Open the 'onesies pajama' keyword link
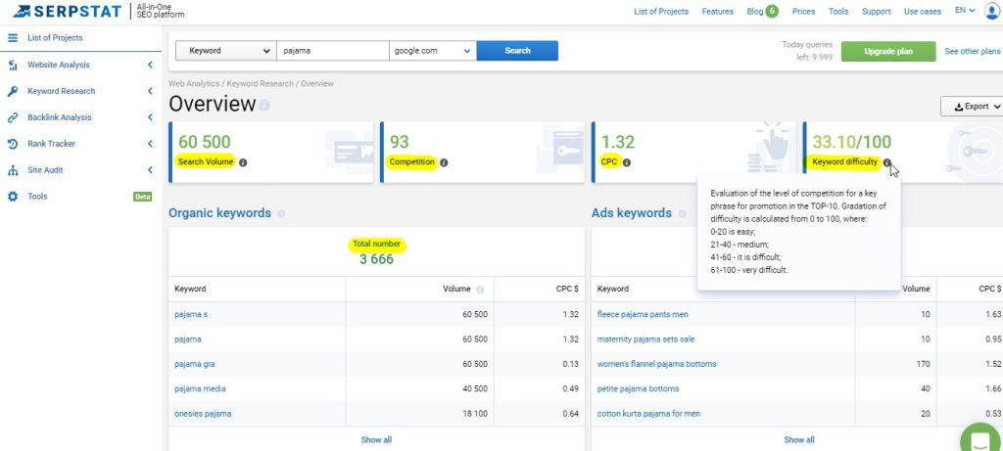 tap(203, 413)
